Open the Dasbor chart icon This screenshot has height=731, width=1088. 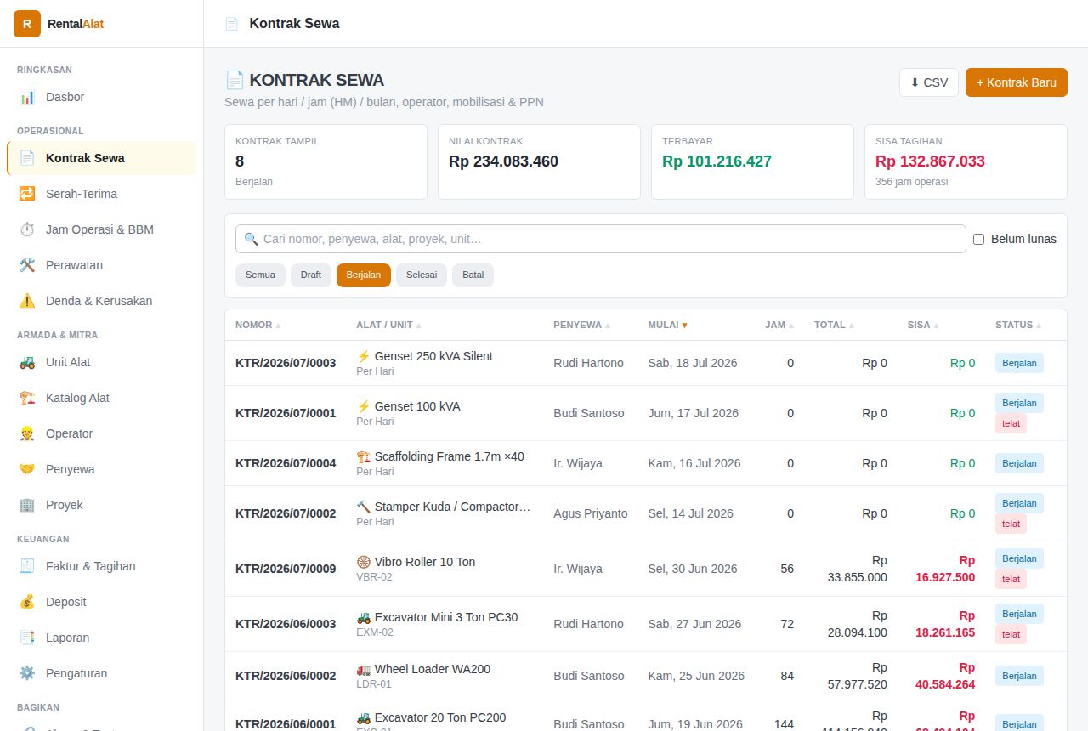(27, 97)
